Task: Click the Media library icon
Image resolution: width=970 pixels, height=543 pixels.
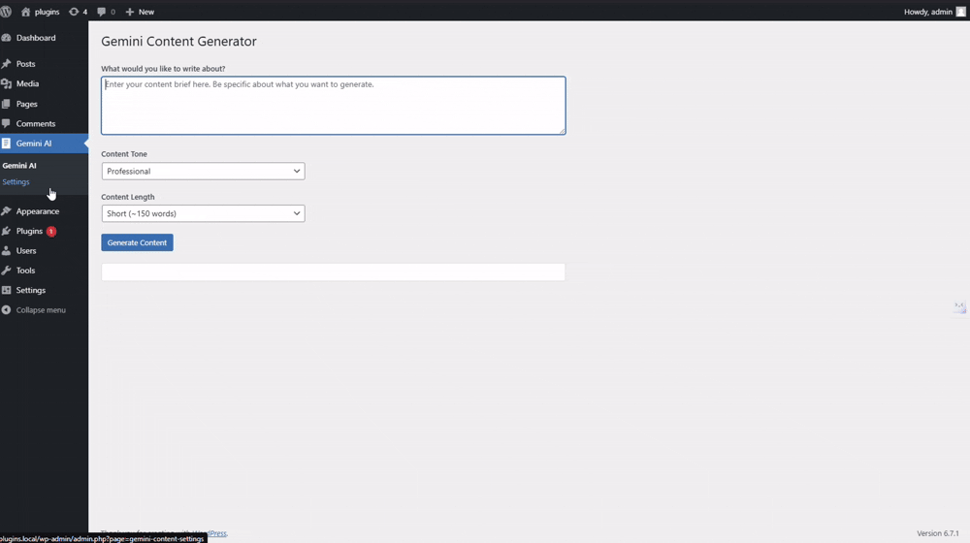Action: click(6, 83)
